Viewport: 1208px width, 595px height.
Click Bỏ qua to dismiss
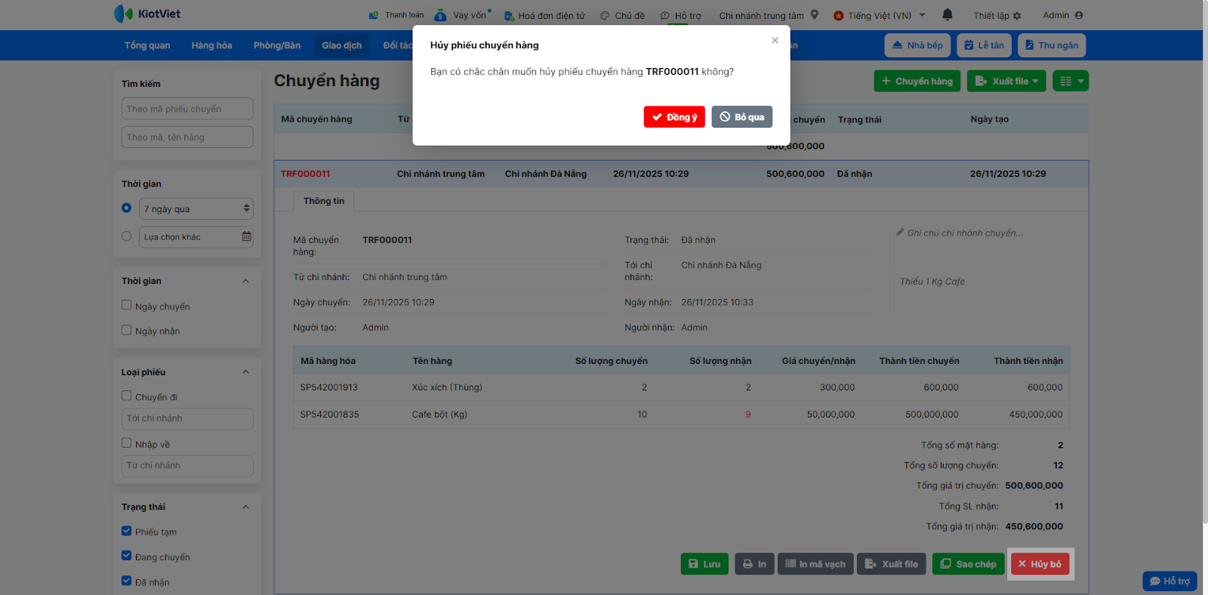[x=741, y=117]
